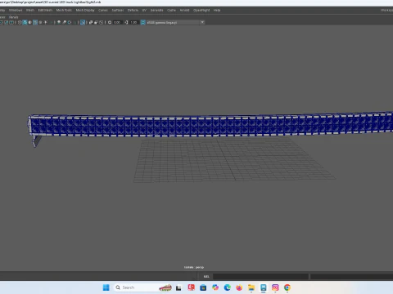Open the viewport Panels menu
The width and height of the screenshot is (393, 294).
[x=13, y=17]
